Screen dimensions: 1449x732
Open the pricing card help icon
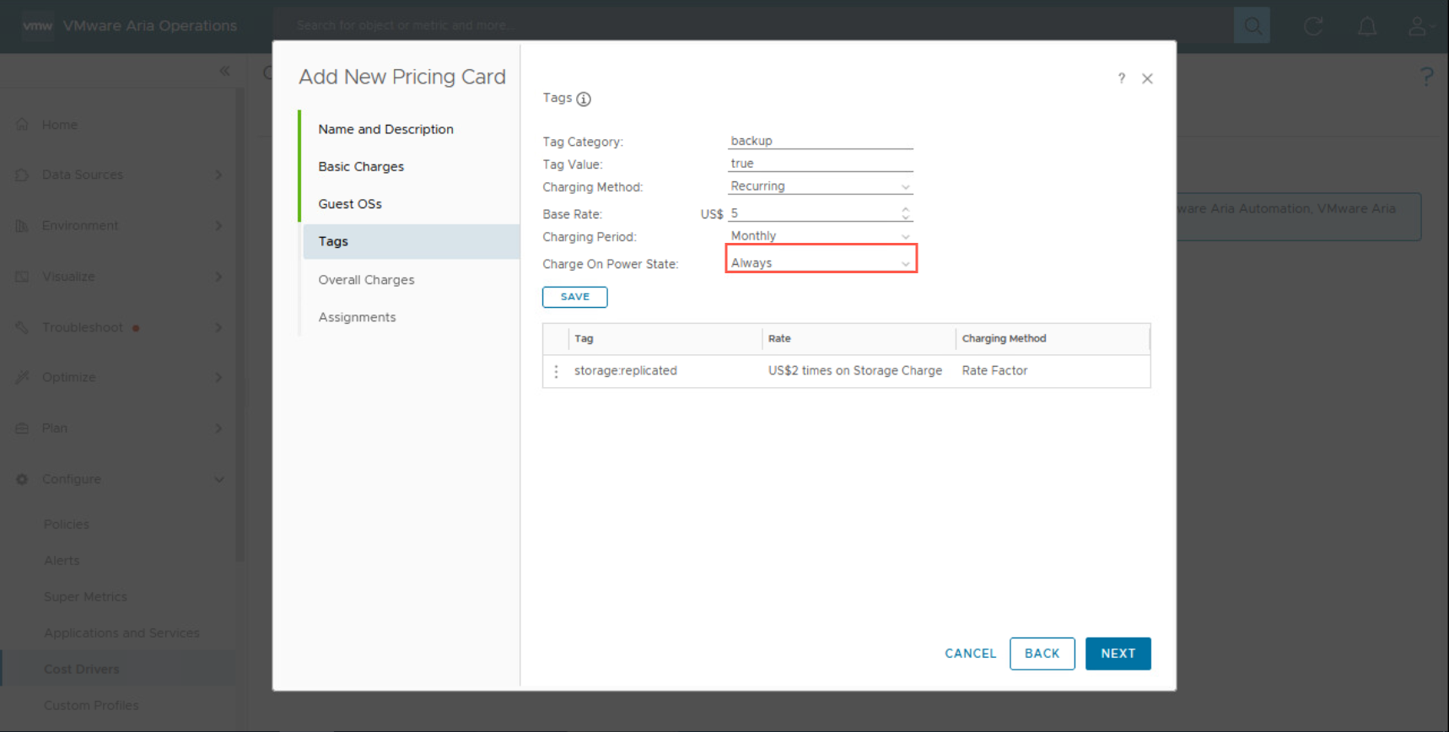click(1121, 78)
